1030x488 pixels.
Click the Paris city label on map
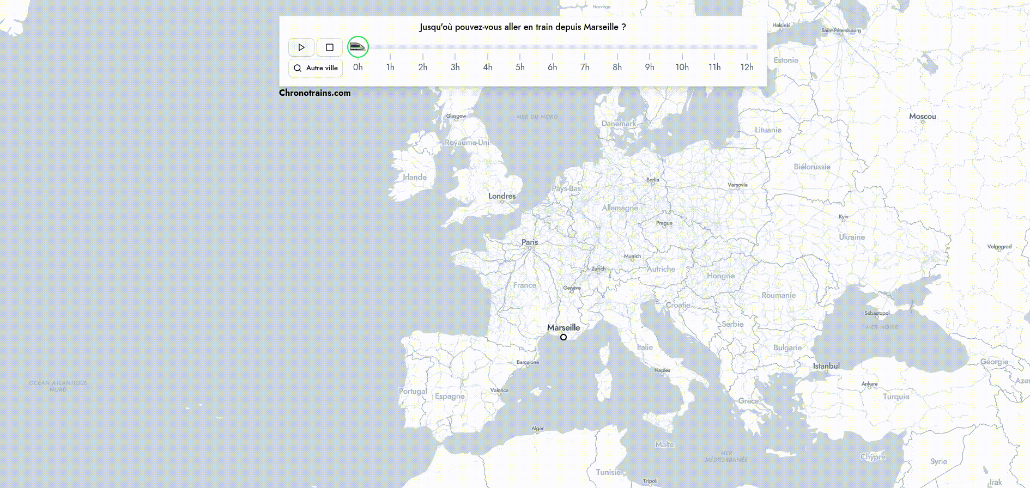529,242
